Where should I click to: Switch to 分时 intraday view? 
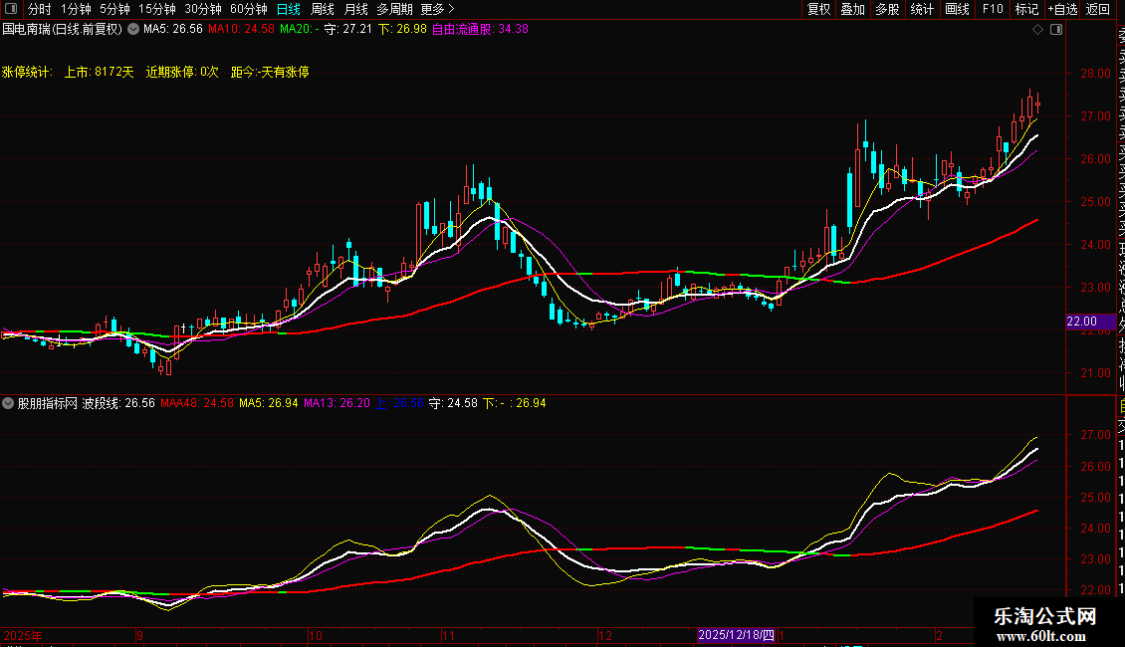tap(40, 9)
